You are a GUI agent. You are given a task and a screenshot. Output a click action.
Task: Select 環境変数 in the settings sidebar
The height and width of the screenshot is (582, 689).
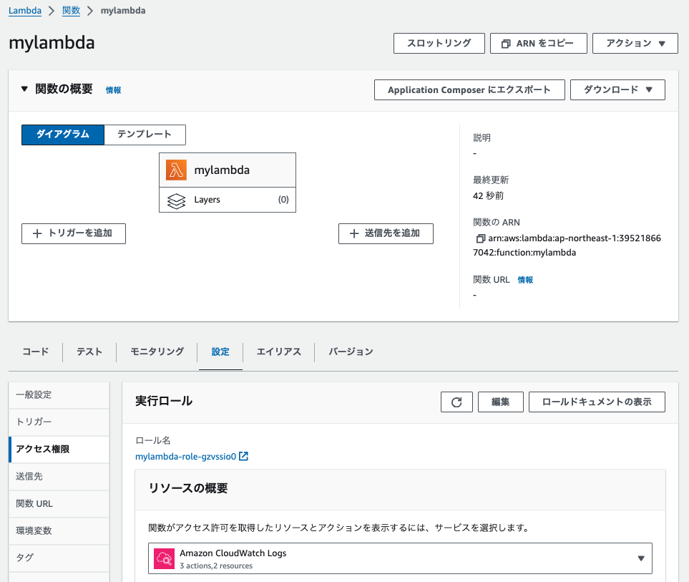click(x=34, y=530)
